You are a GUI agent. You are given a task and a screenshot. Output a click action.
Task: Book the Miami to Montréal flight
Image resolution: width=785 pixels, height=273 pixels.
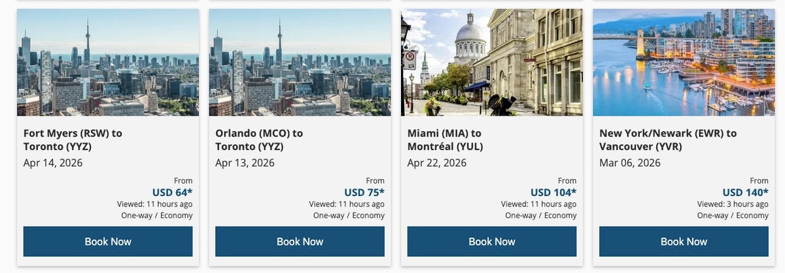[x=492, y=242]
